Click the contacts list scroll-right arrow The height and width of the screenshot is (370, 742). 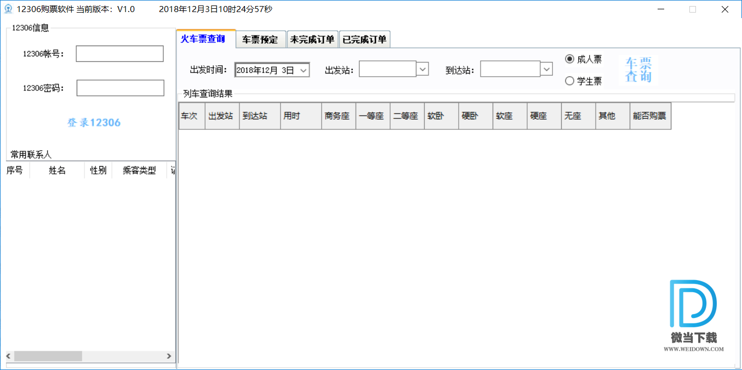(169, 356)
